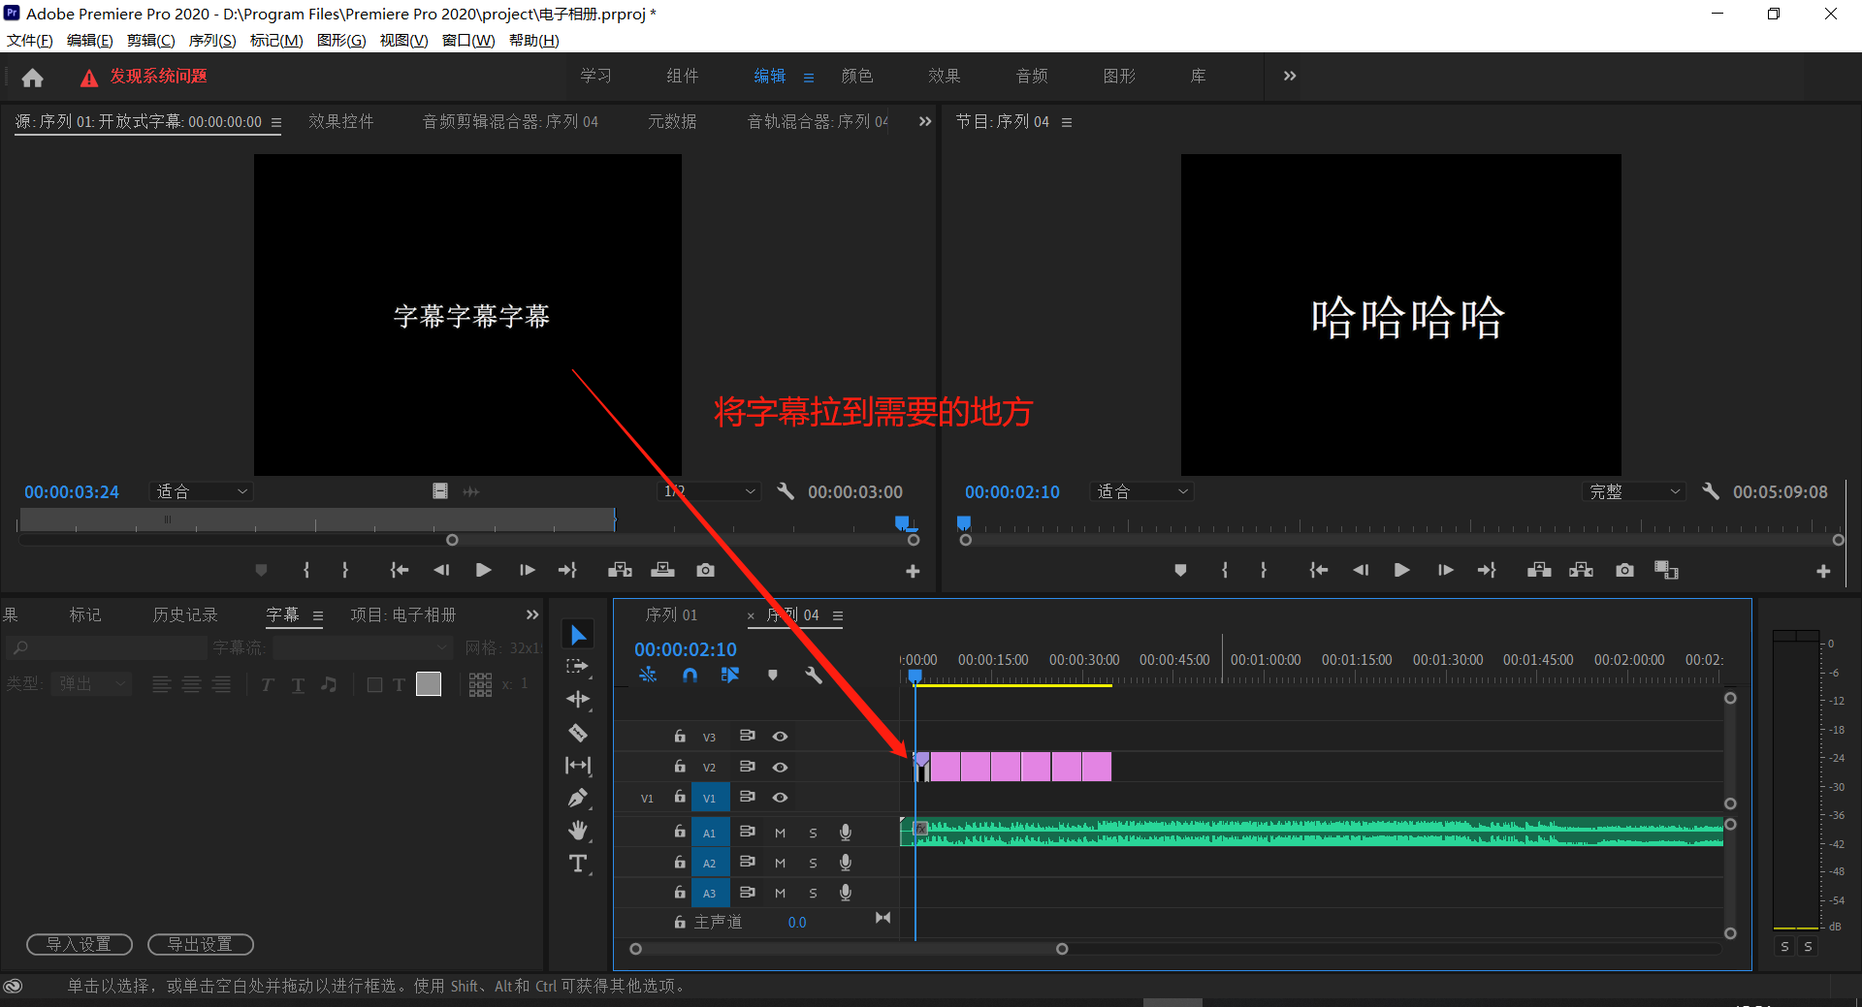1862x1007 pixels.
Task: Select the Razor tool in the toolbar
Action: [x=578, y=733]
